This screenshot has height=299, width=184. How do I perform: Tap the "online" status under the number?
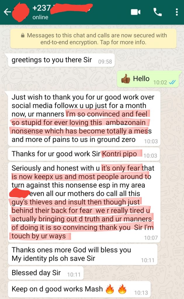click(x=40, y=17)
